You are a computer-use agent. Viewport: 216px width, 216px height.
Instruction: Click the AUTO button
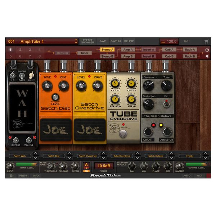click(187, 176)
